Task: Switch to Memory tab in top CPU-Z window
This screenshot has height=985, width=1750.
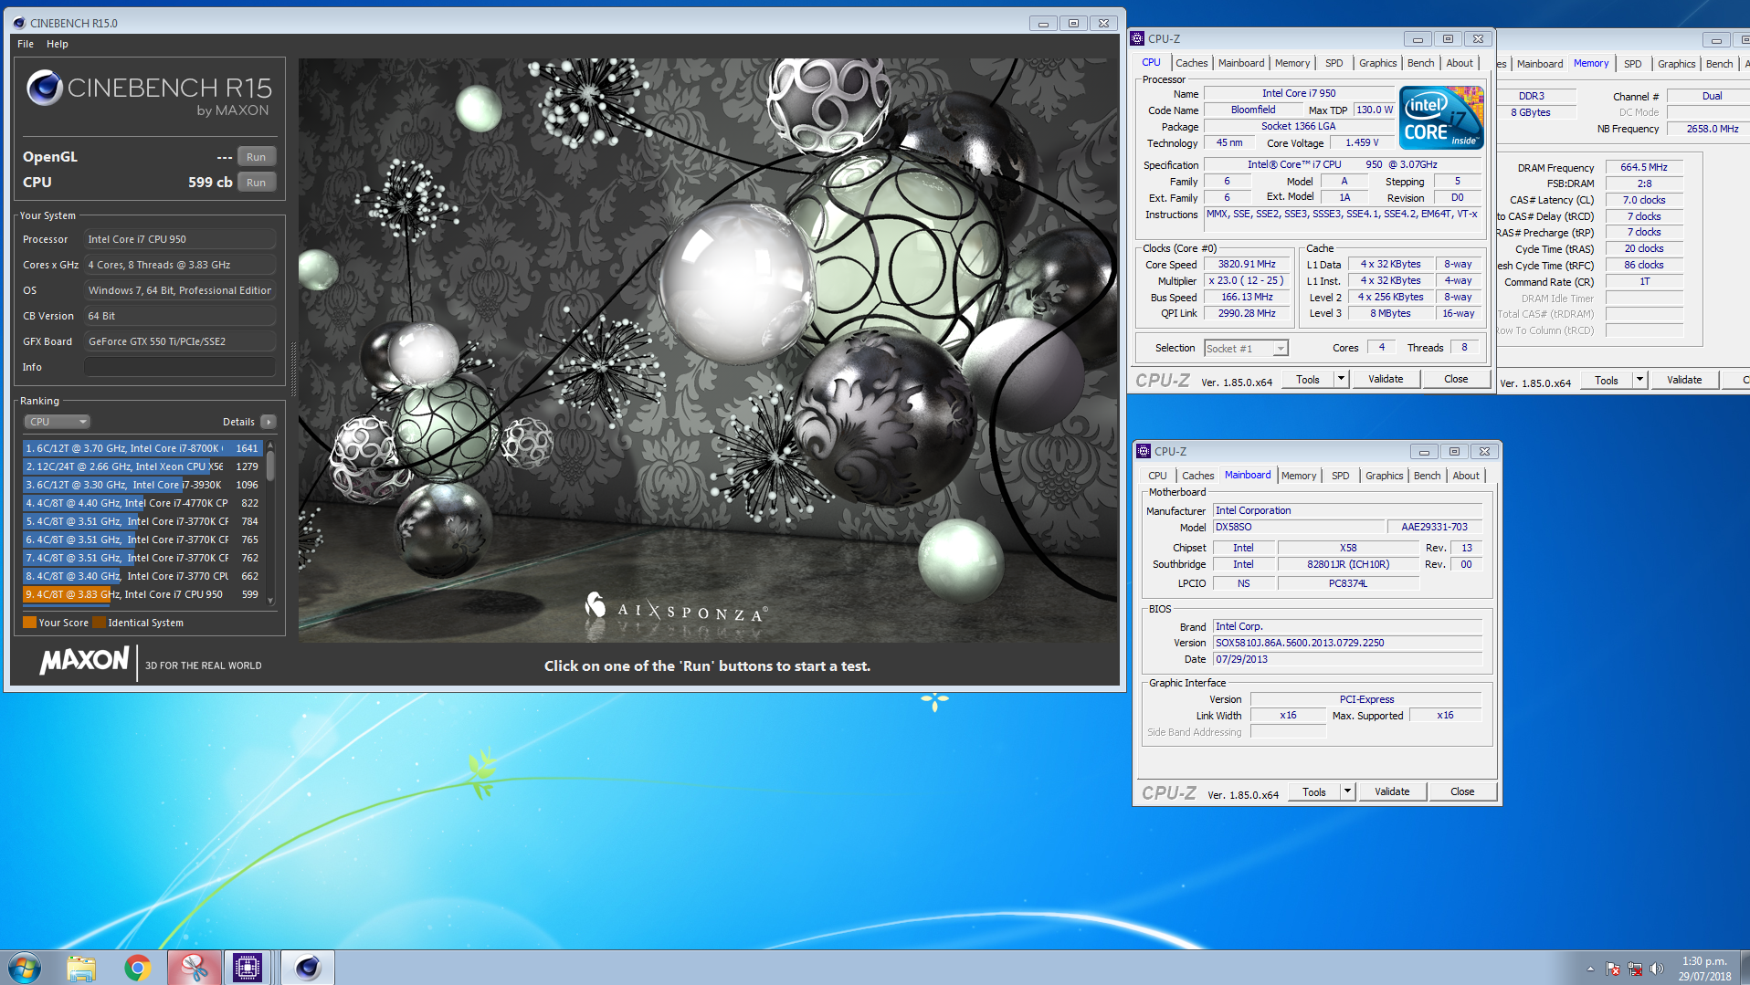Action: click(1292, 63)
